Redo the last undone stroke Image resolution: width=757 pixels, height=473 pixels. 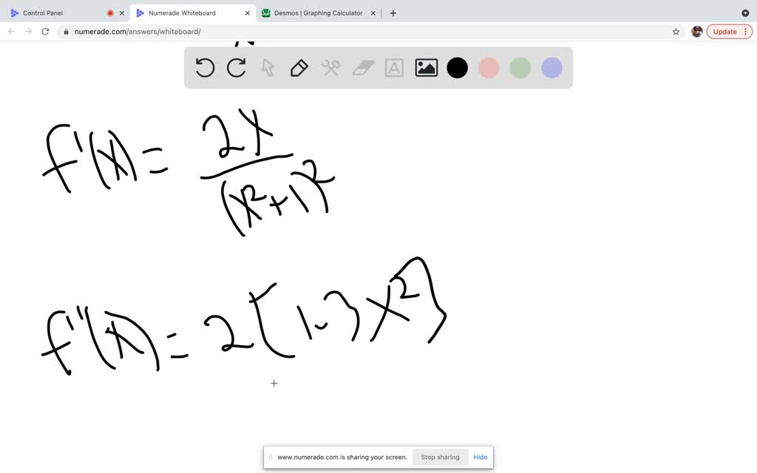pyautogui.click(x=236, y=67)
